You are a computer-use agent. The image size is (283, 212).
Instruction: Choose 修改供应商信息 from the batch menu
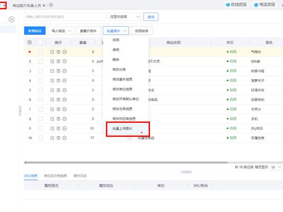[x=124, y=119]
